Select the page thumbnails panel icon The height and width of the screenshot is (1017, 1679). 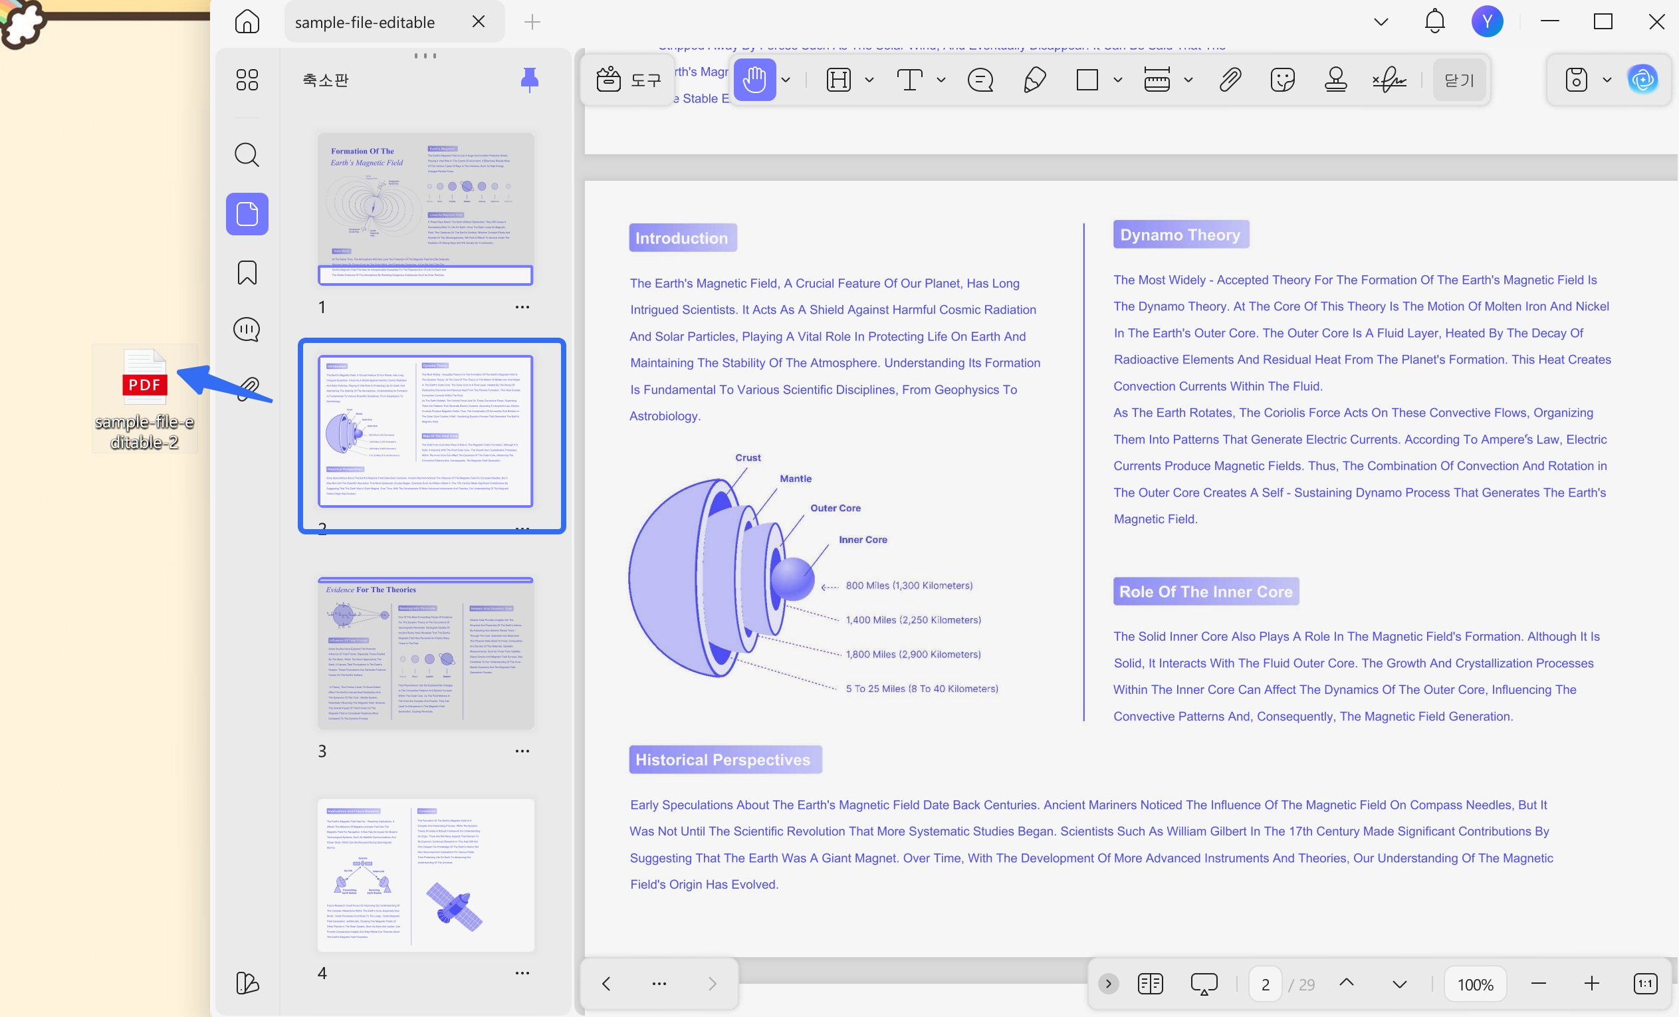[247, 214]
